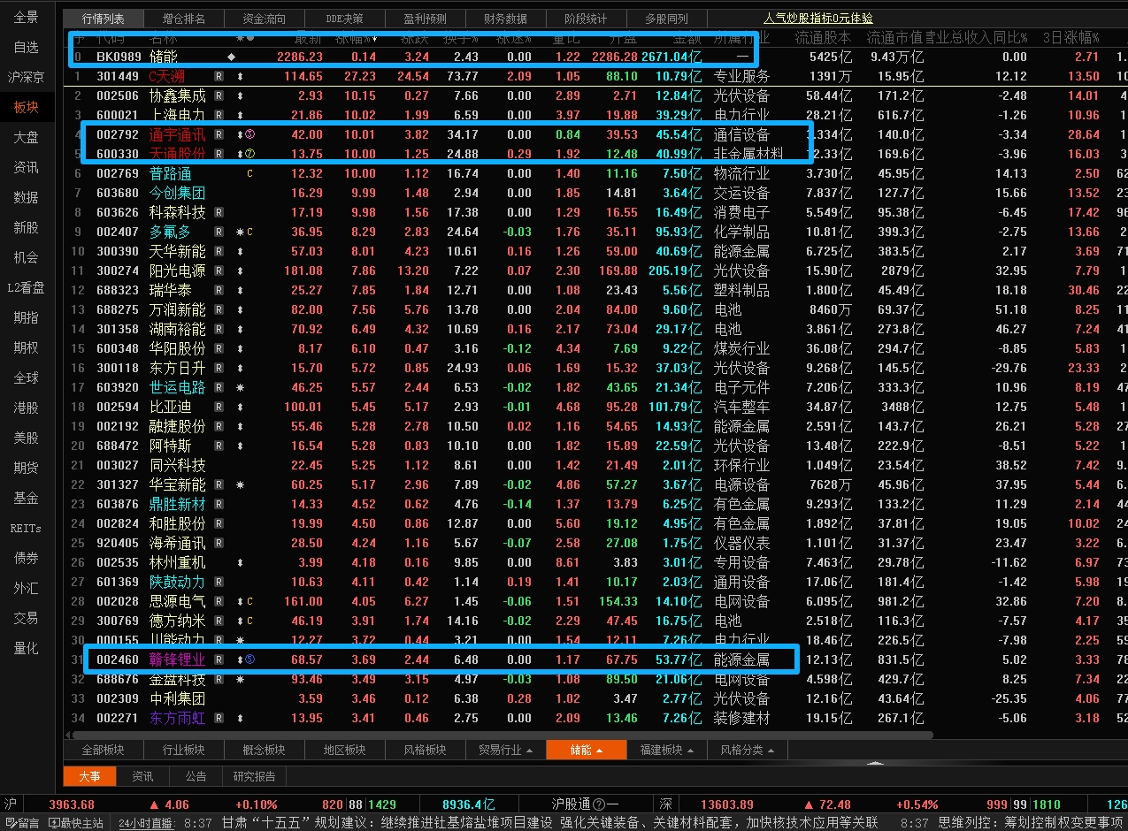1128x831 pixels.
Task: Click the R badge beside 科森科技
Action: tap(219, 212)
